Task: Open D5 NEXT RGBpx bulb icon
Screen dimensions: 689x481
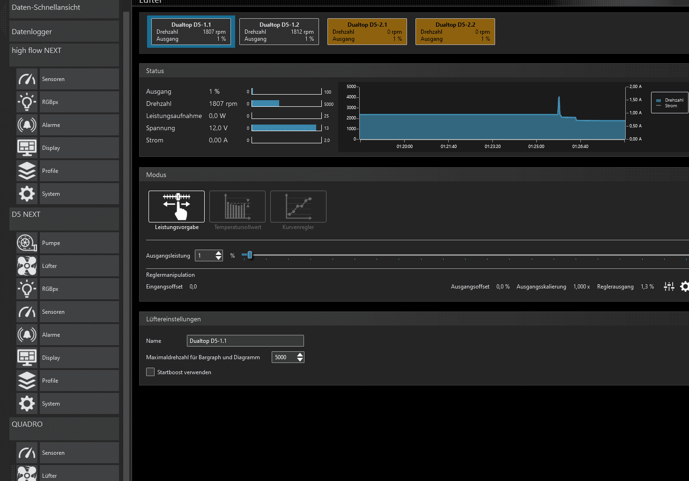Action: pyautogui.click(x=27, y=289)
